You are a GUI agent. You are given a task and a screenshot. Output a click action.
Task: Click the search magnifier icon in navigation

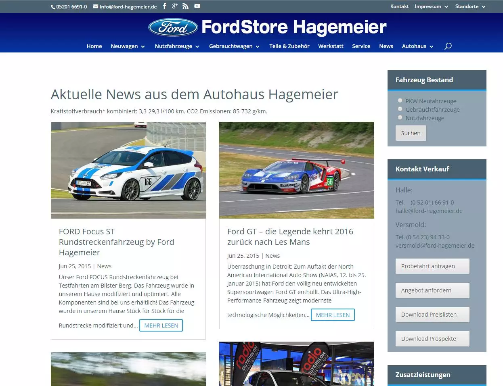pos(448,46)
